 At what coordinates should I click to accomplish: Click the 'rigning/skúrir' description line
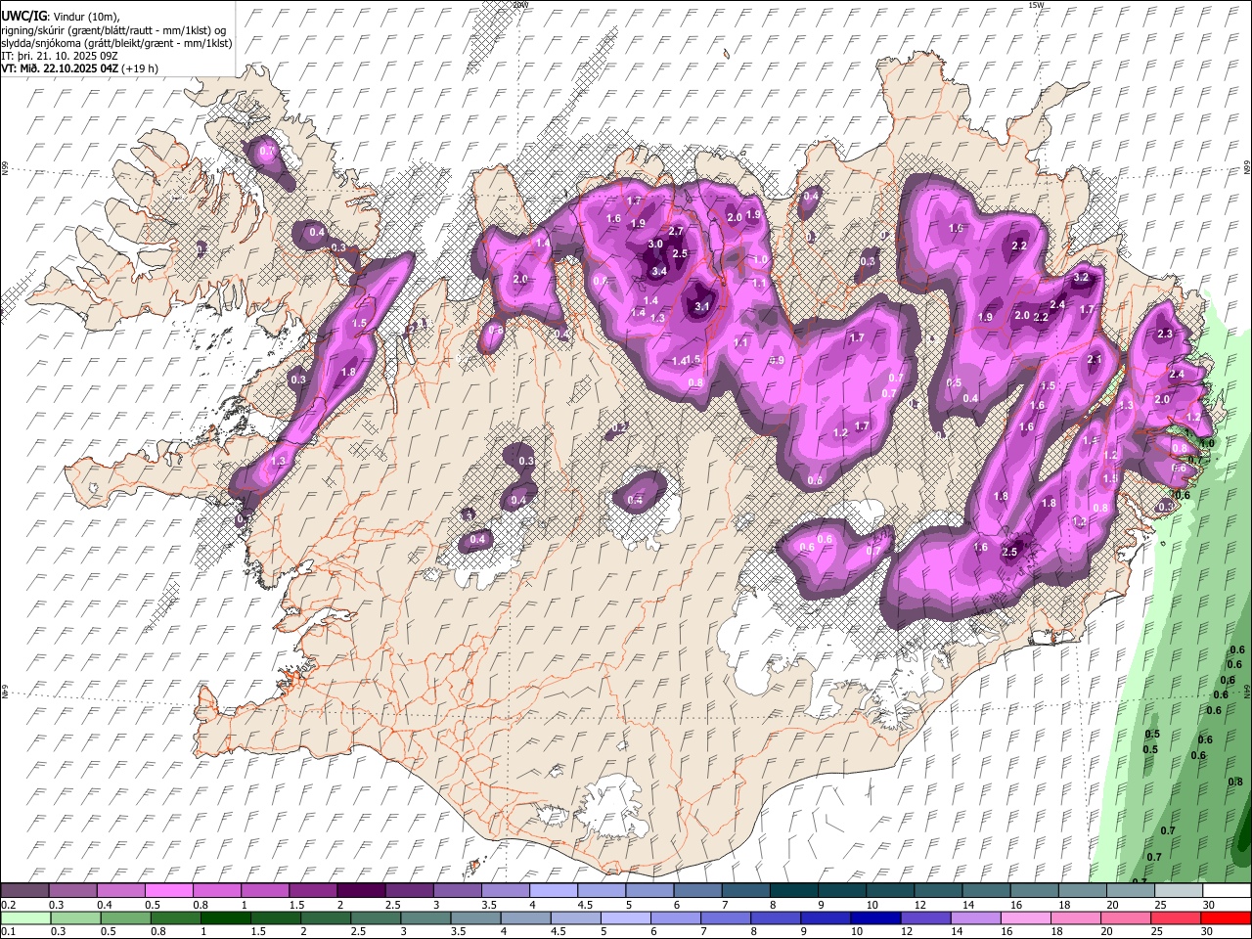pyautogui.click(x=114, y=29)
